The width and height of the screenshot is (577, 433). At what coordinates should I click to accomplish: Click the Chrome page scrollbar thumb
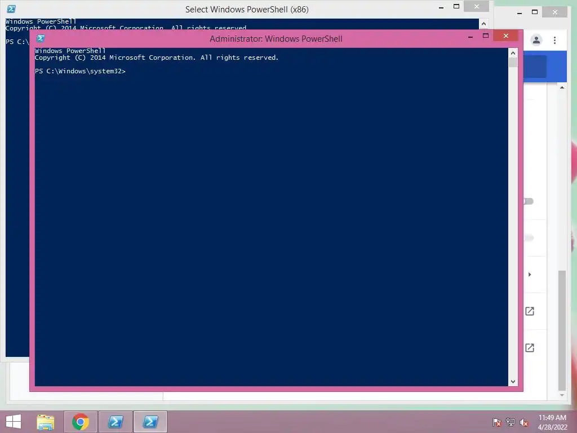(562, 330)
